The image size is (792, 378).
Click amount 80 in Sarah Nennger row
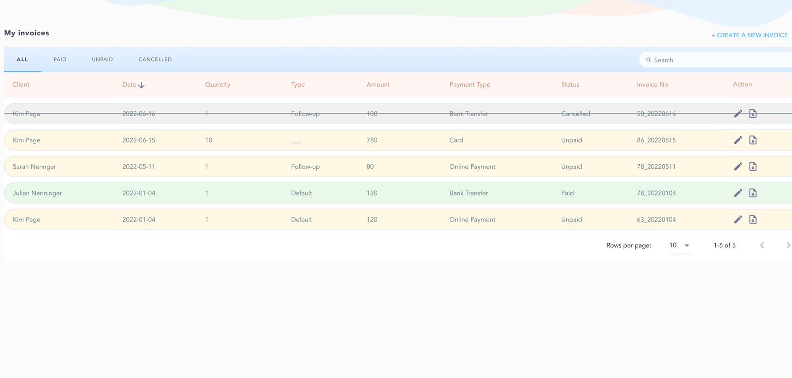point(370,167)
